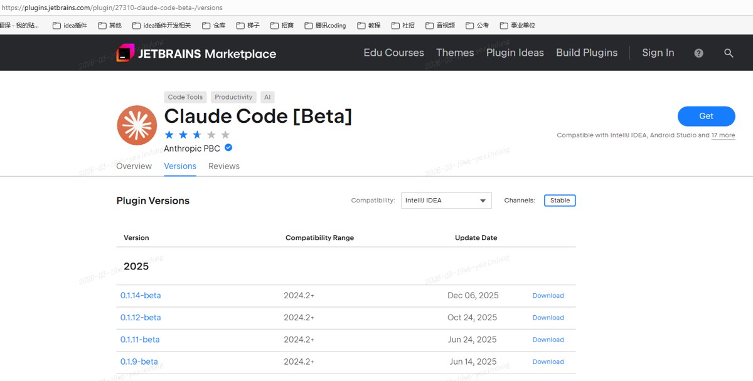Click the Dec 06, 2025 date
The image size is (753, 381).
[x=473, y=296]
